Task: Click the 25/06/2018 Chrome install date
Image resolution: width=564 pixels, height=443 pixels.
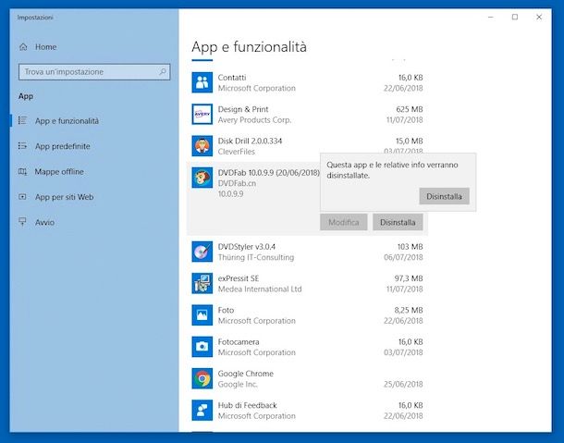Action: [x=403, y=384]
